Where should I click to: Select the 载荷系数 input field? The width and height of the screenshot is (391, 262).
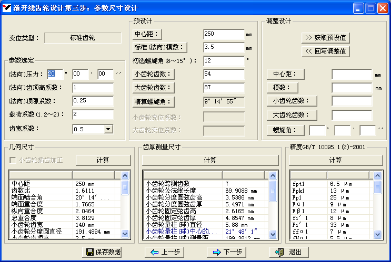[x=93, y=114]
